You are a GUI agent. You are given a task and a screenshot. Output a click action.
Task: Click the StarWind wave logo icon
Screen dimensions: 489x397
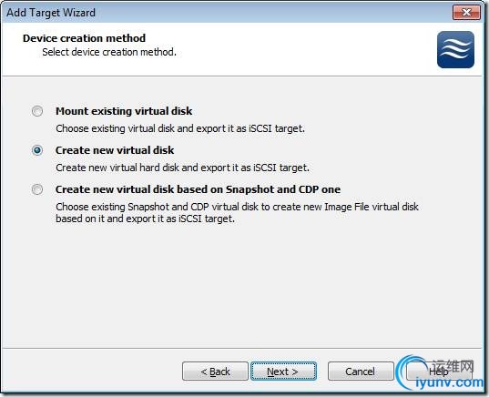pos(455,49)
